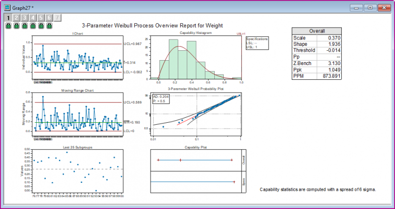The width and height of the screenshot is (395, 209).
Task: Choose the layer 6 icon
Action: (50, 18)
